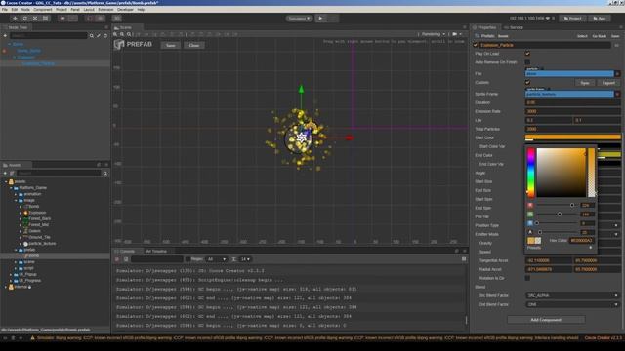The image size is (625, 351).
Task: Click the Emission Rate value field
Action: [x=572, y=111]
